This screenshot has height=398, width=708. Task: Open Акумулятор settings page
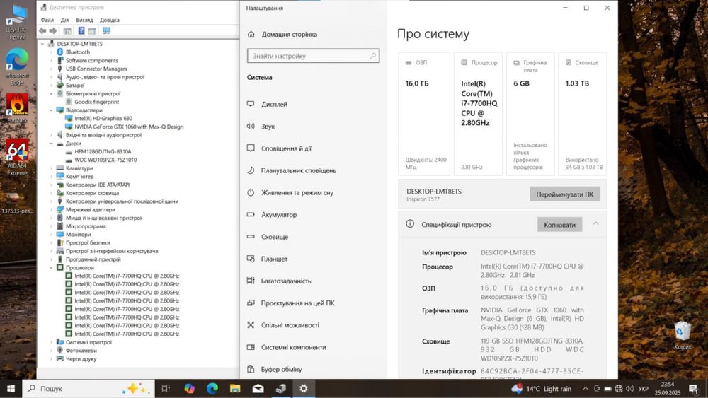coord(279,214)
